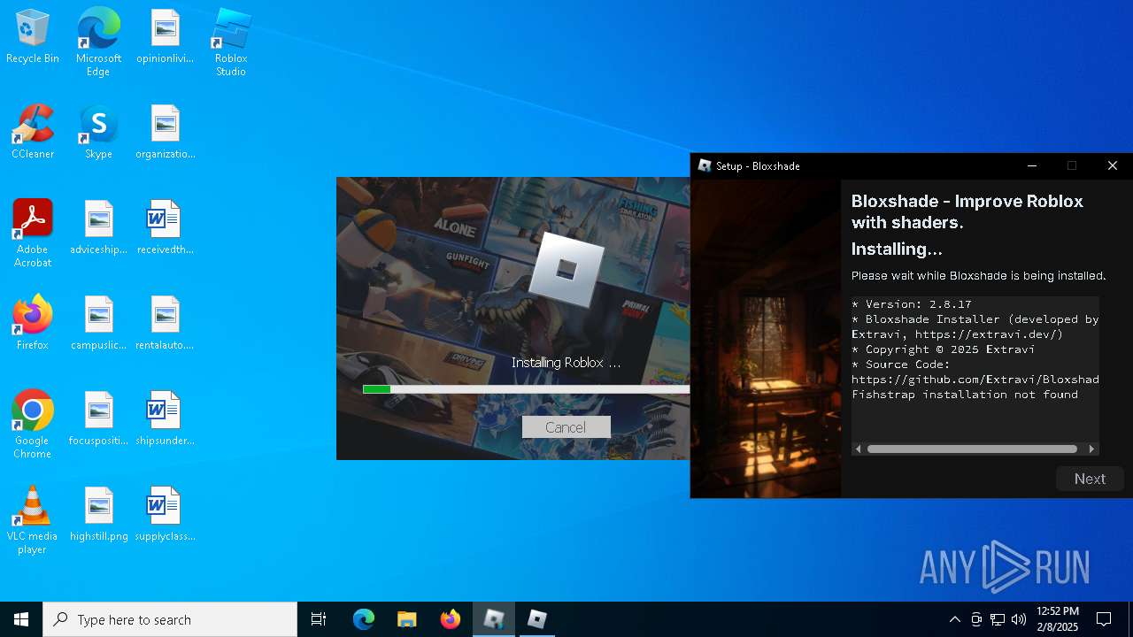
Task: Launch the Microsoft Edge desktop shortcut
Action: 98,42
